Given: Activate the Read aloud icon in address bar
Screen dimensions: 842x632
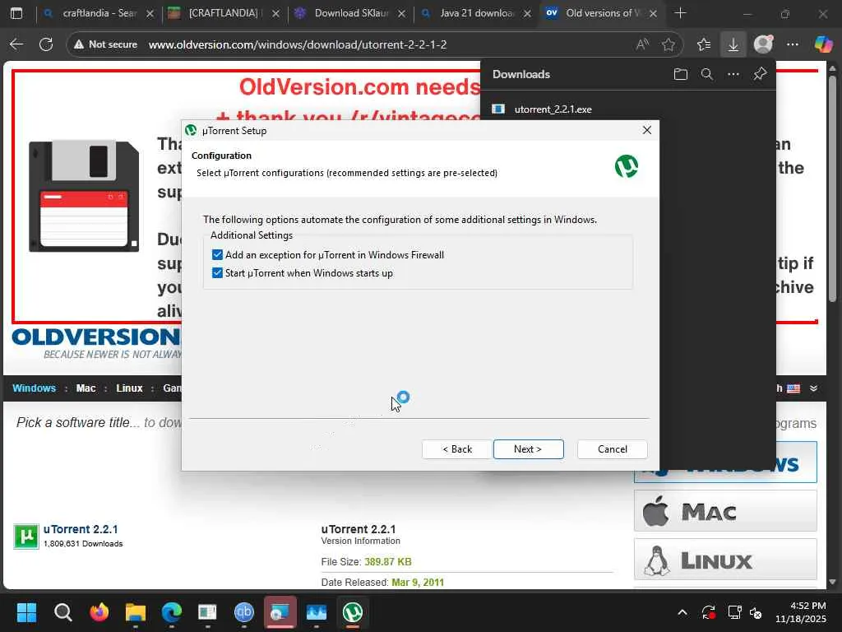Looking at the screenshot, I should pos(642,44).
